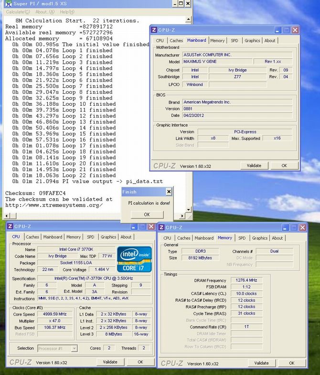The height and width of the screenshot is (375, 320).
Task: Open About tab in Memory window
Action: click(277, 238)
